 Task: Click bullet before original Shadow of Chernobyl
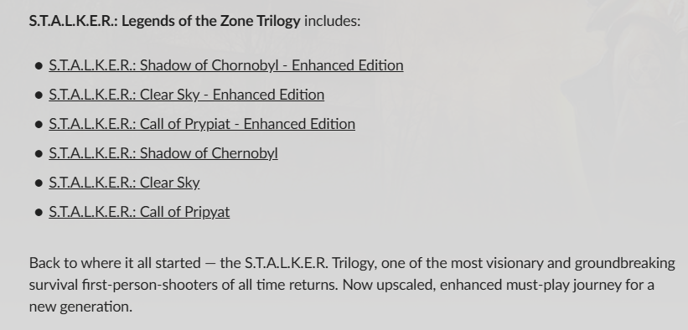pyautogui.click(x=39, y=154)
